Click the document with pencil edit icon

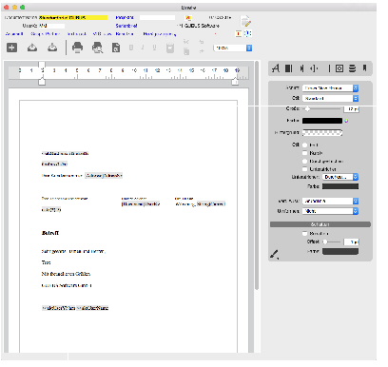point(245,22)
